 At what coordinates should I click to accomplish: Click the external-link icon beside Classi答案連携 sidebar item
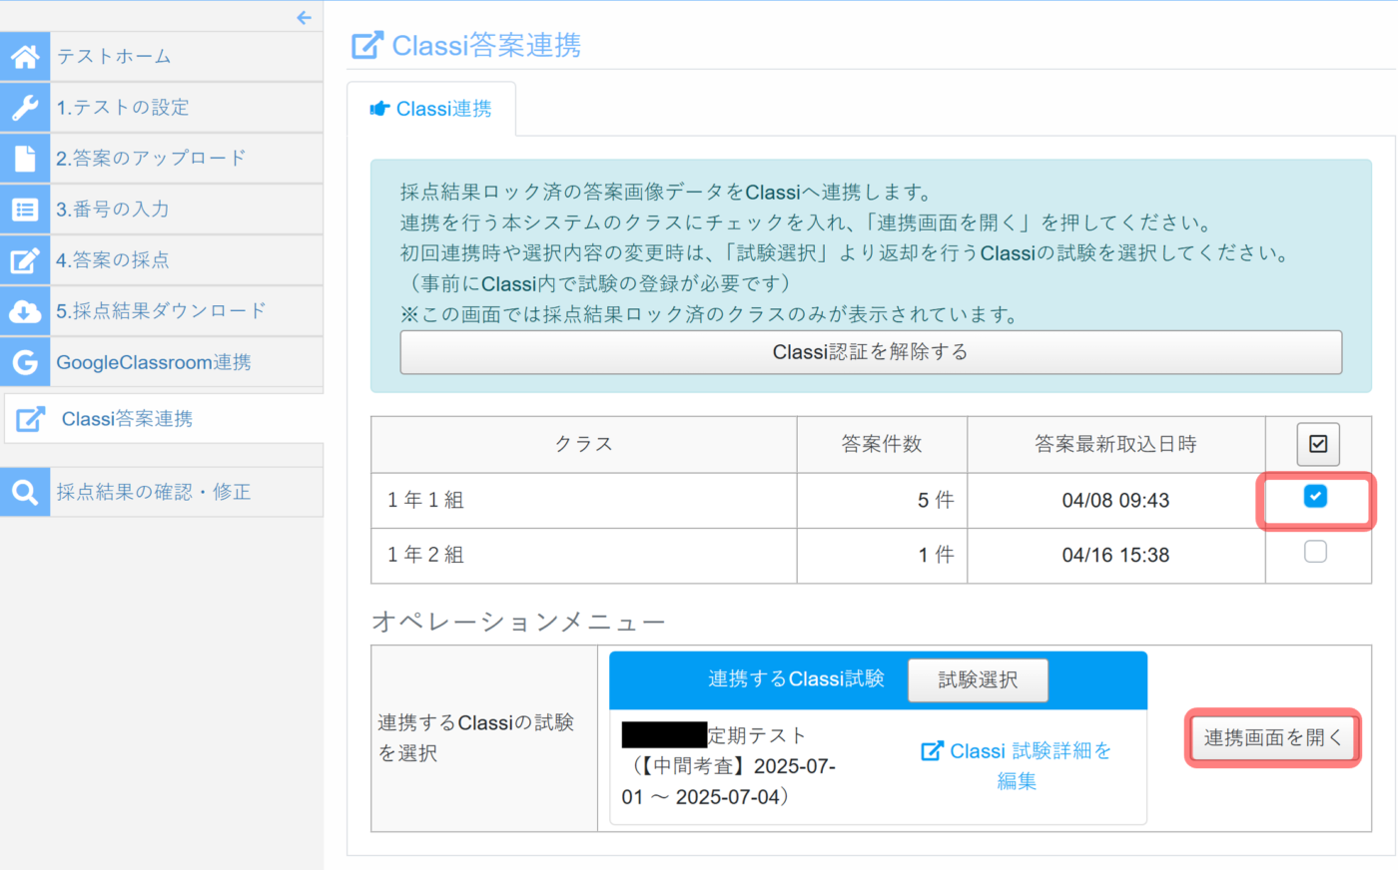click(x=31, y=419)
